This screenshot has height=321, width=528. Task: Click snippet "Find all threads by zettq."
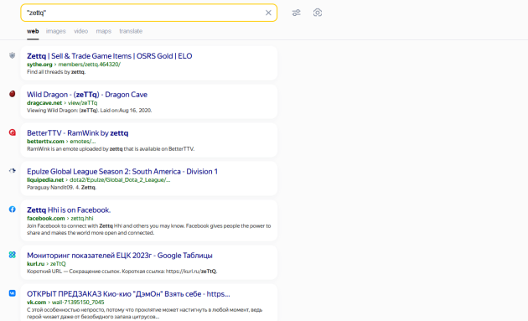pyautogui.click(x=56, y=72)
